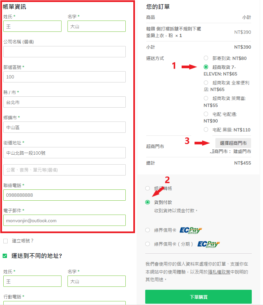This screenshot has width=263, height=305.
Task: Select 綠界信用卡（分期）payment radio
Action: (x=148, y=244)
